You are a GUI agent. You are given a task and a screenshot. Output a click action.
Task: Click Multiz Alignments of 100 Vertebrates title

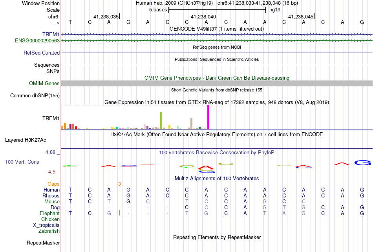pyautogui.click(x=217, y=178)
